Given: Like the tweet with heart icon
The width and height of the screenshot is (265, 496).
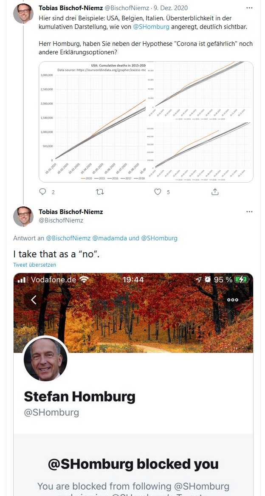Looking at the screenshot, I should (x=158, y=192).
